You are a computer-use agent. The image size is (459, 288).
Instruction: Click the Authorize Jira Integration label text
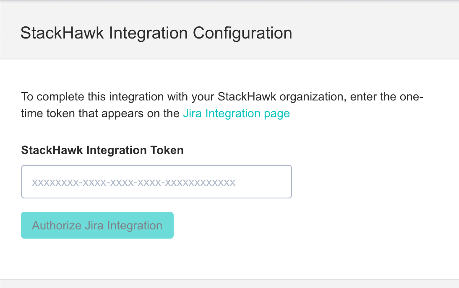click(97, 225)
